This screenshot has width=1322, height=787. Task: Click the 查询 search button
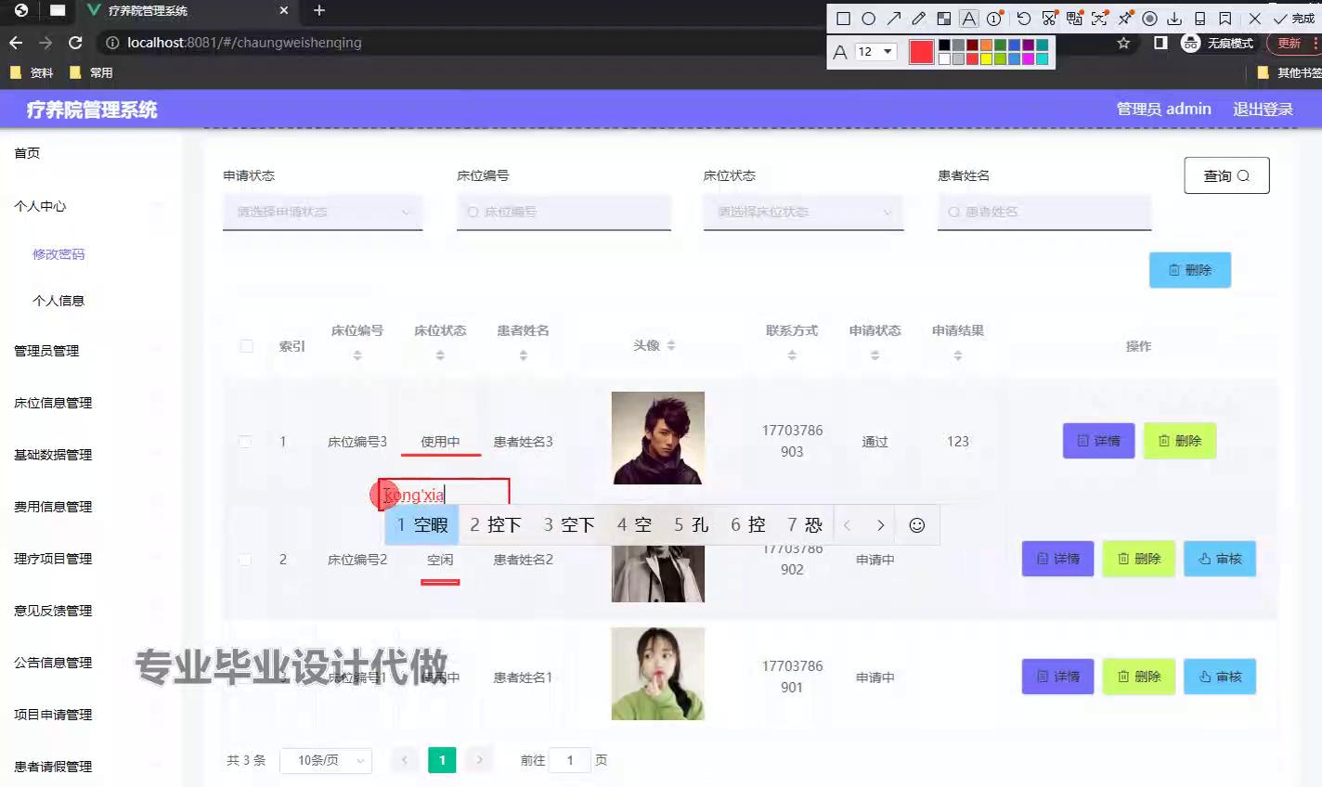point(1225,175)
